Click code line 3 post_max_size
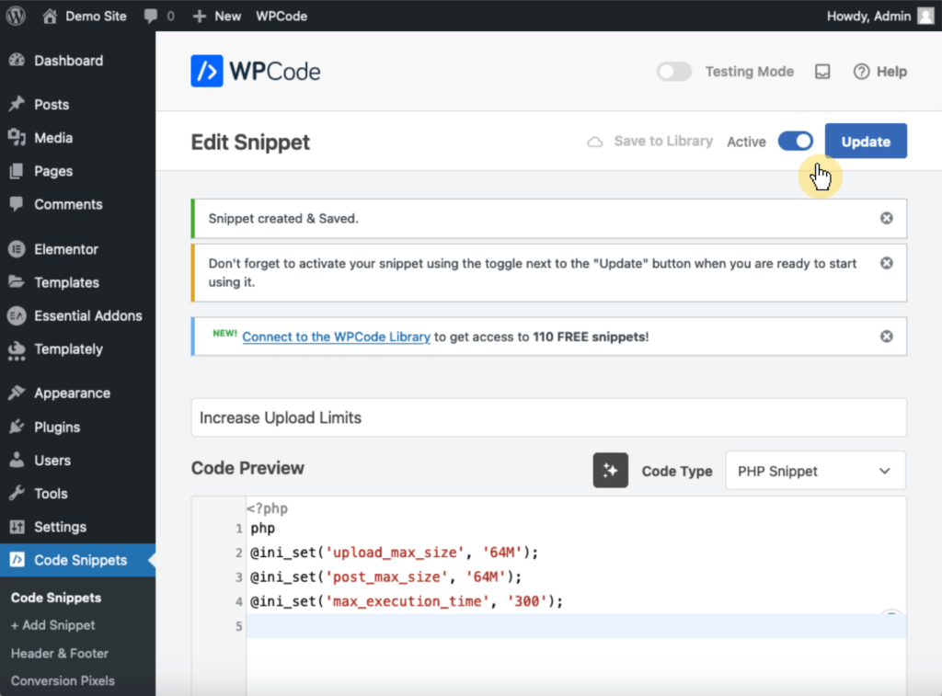 (x=385, y=577)
